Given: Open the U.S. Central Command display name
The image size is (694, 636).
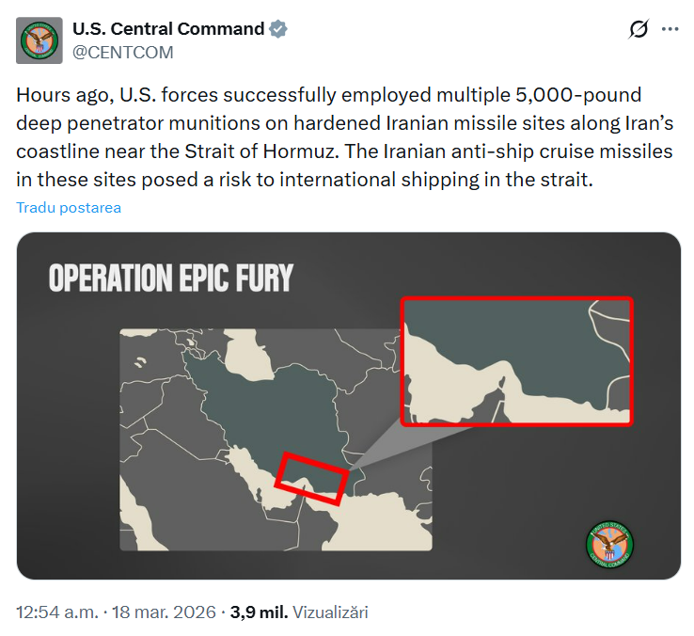Looking at the screenshot, I should tap(168, 29).
